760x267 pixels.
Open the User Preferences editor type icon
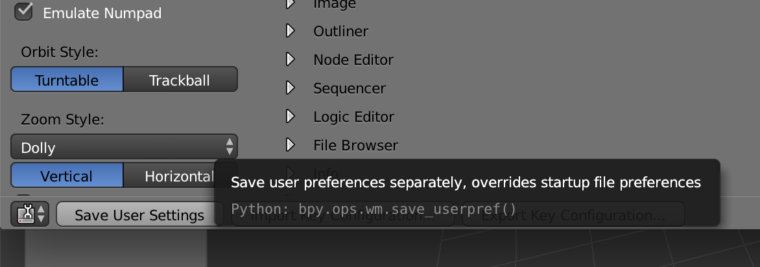[31, 214]
